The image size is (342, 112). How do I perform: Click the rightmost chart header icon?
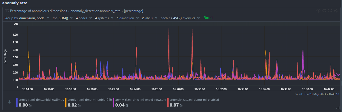pos(336,11)
